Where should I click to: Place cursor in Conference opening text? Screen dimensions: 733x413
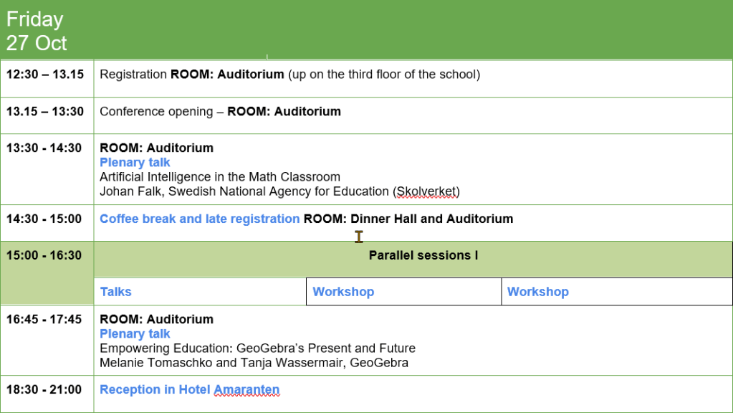pyautogui.click(x=158, y=112)
